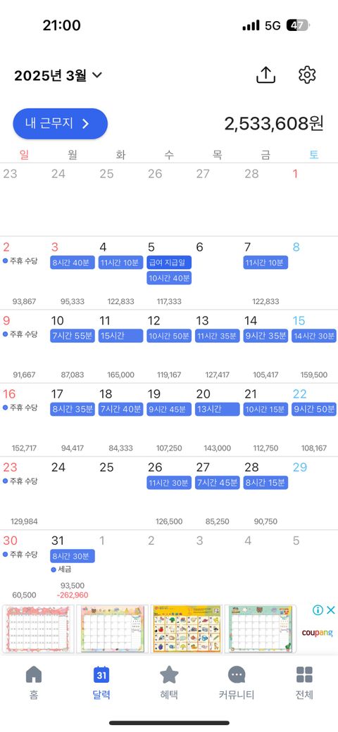Tap the yellow poster ad thumbnail
The image size is (338, 732).
point(187,629)
